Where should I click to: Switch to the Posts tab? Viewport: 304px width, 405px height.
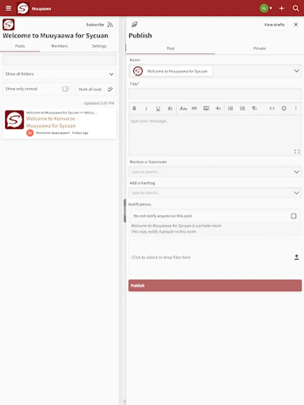(20, 46)
